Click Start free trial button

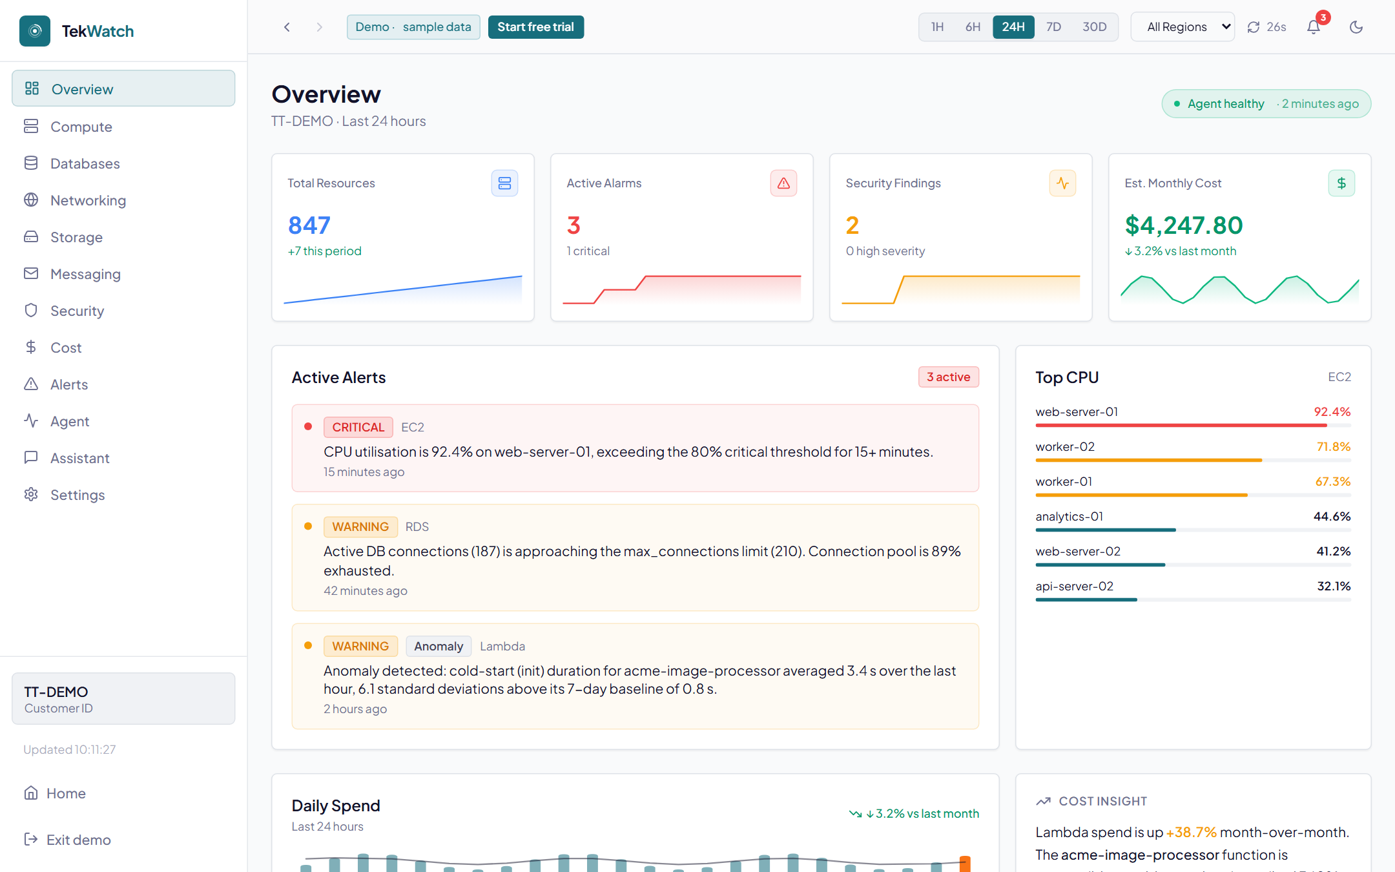click(536, 27)
